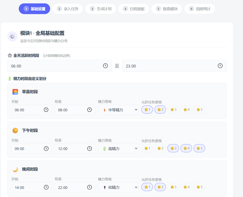Open the 周度统计 step tab
243x197 pixels.
(x=200, y=9)
